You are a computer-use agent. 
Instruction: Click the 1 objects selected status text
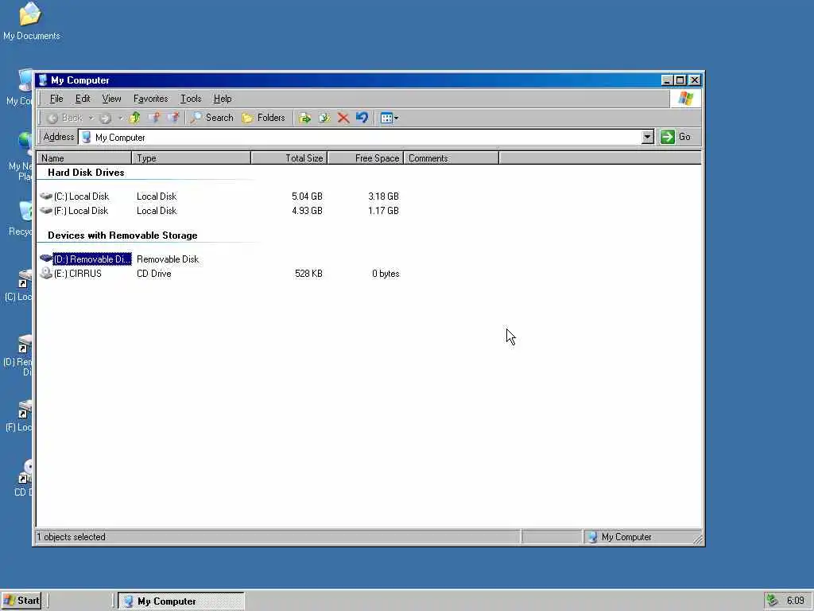(x=71, y=537)
